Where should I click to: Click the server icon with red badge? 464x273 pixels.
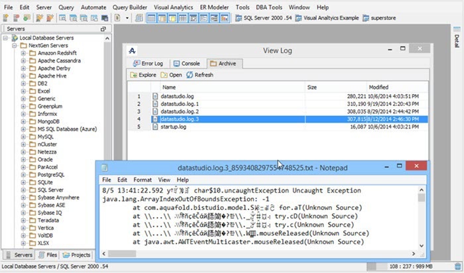coord(17,18)
